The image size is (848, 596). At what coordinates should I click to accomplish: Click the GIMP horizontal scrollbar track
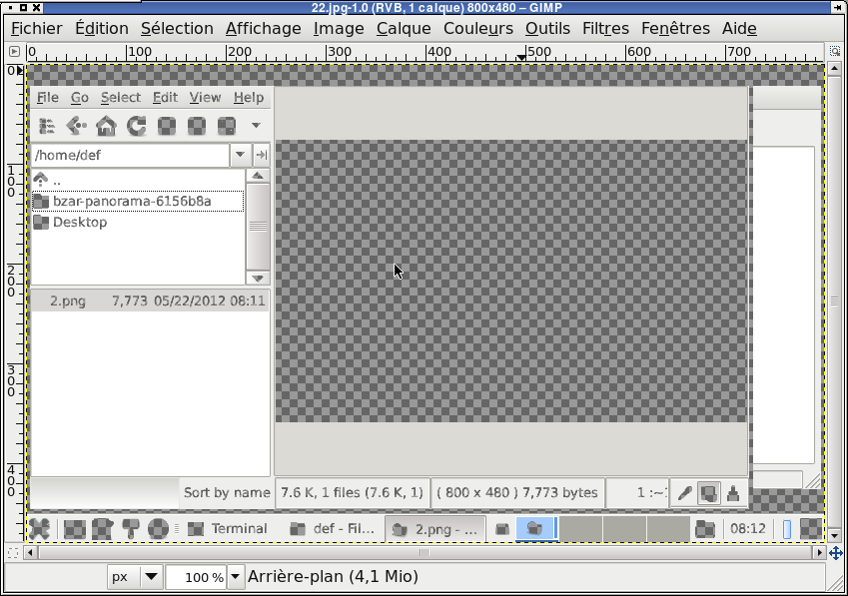point(599,552)
